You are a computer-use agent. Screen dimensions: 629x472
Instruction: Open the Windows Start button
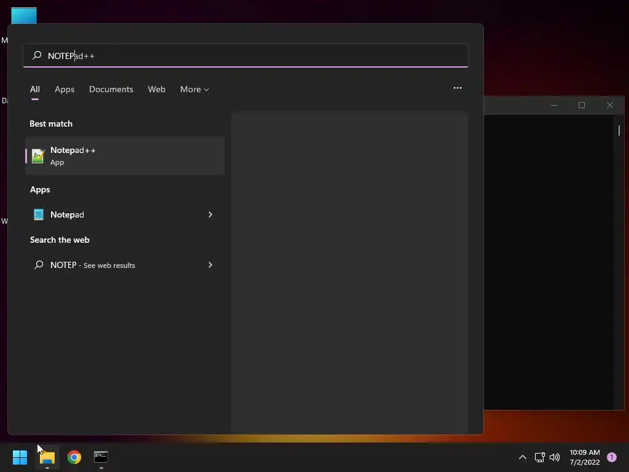click(x=20, y=457)
